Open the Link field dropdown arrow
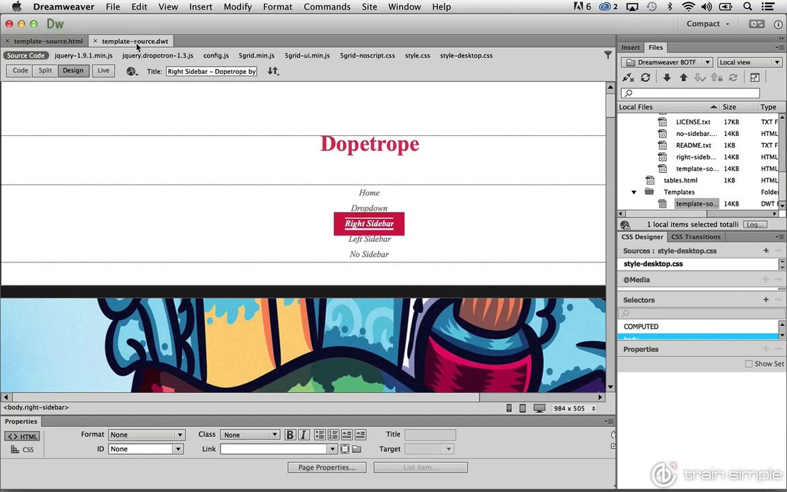787x492 pixels. pyautogui.click(x=332, y=449)
